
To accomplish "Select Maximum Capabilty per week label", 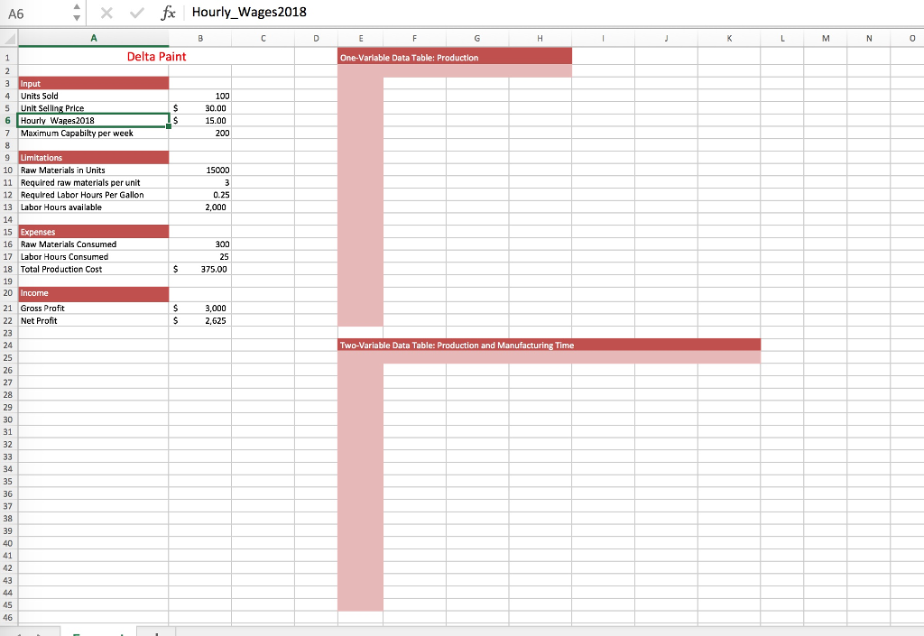I will [94, 134].
